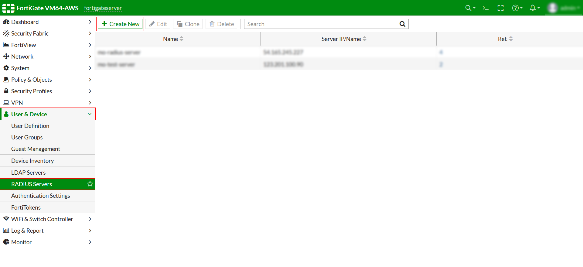Image resolution: width=583 pixels, height=267 pixels.
Task: Expand the Log & Report chevron
Action: [x=90, y=230]
